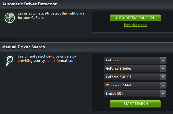
Task: Click the arrow on the GeForce dropdown
Action: tap(163, 60)
